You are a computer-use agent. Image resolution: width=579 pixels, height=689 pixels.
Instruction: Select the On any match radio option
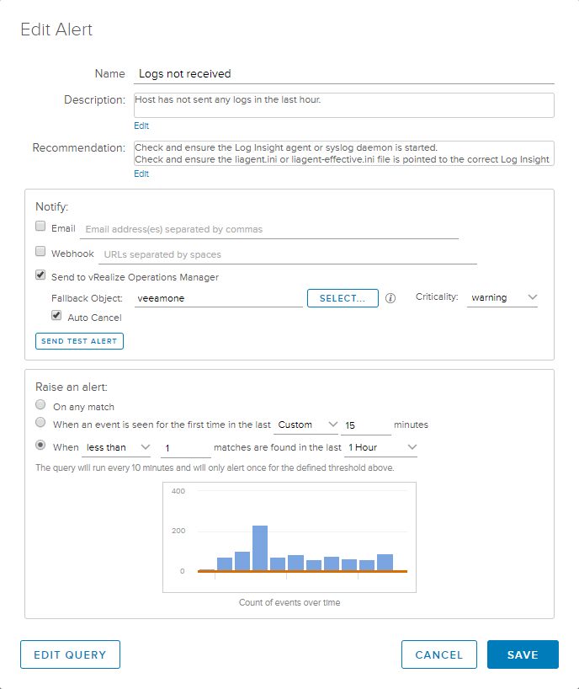click(40, 406)
